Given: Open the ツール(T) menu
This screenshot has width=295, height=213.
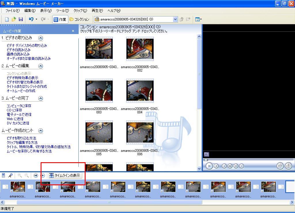Looking at the screenshot, I should coord(63,11).
